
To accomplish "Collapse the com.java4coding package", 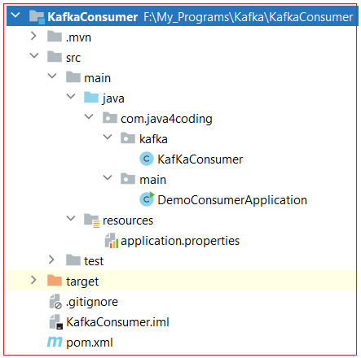I will (x=89, y=116).
